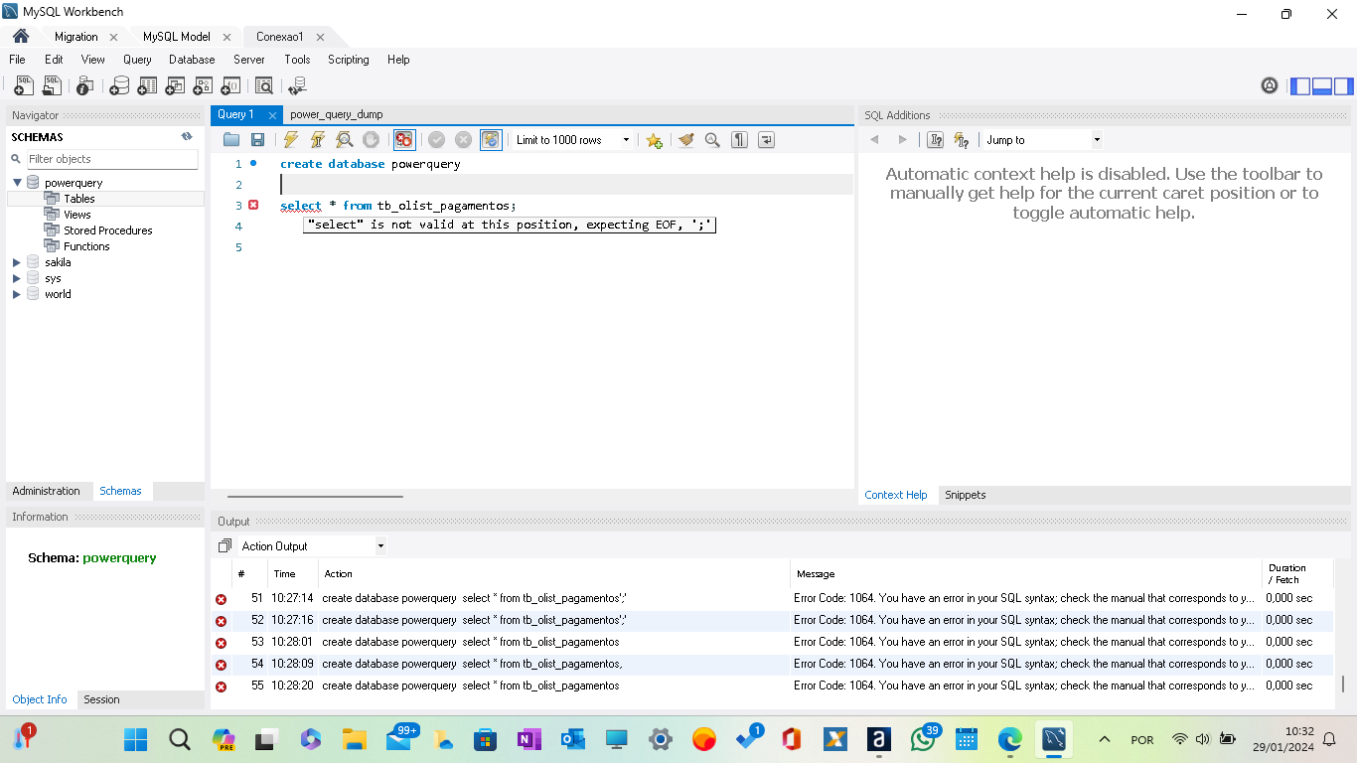The image size is (1357, 763).
Task: Toggle autocommit mode button
Action: (491, 140)
